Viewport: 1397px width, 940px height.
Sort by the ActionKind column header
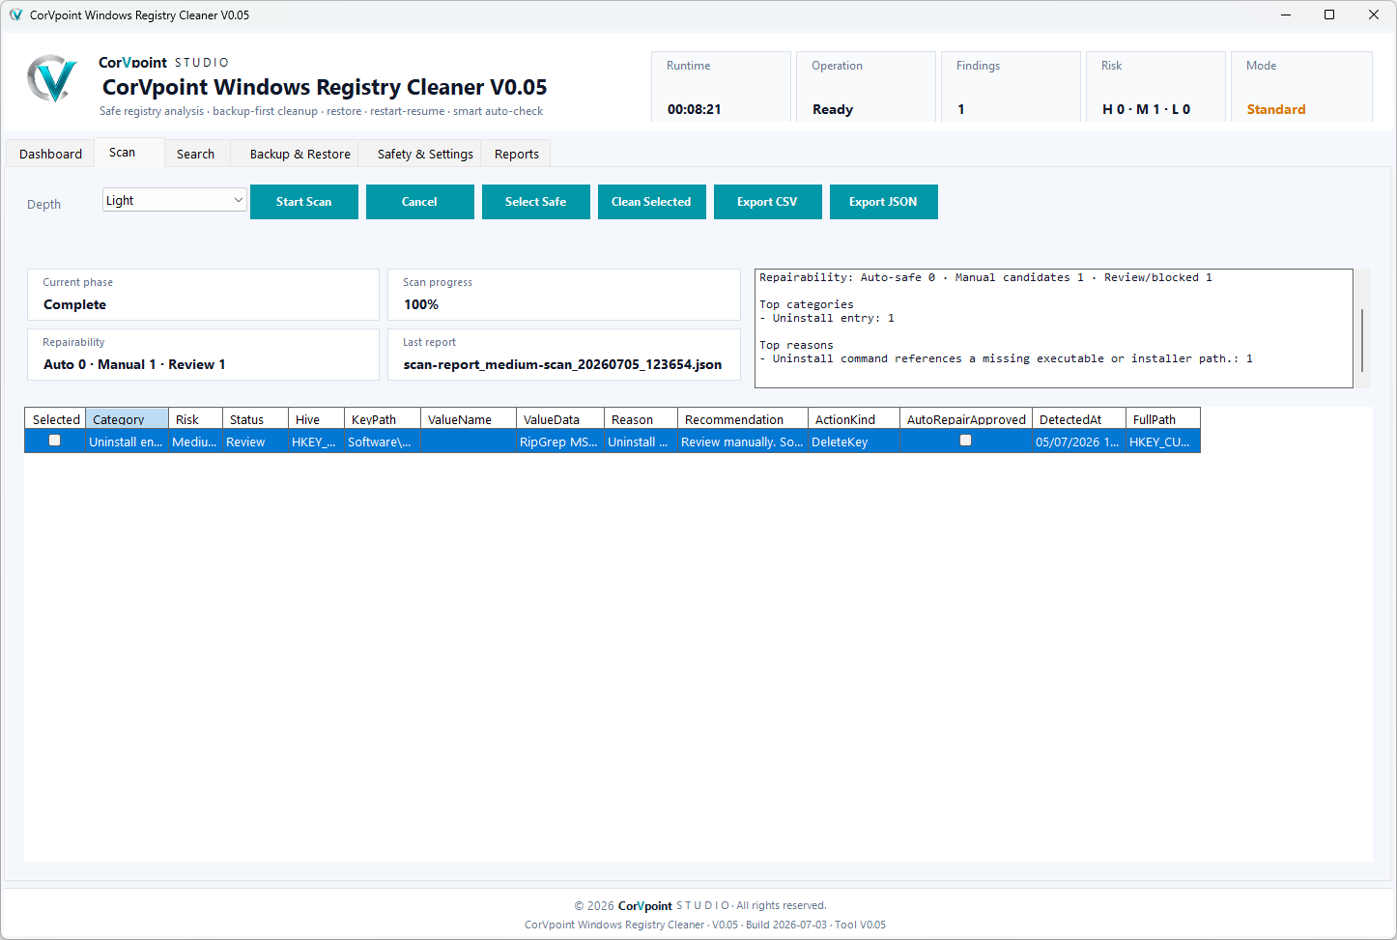[854, 419]
